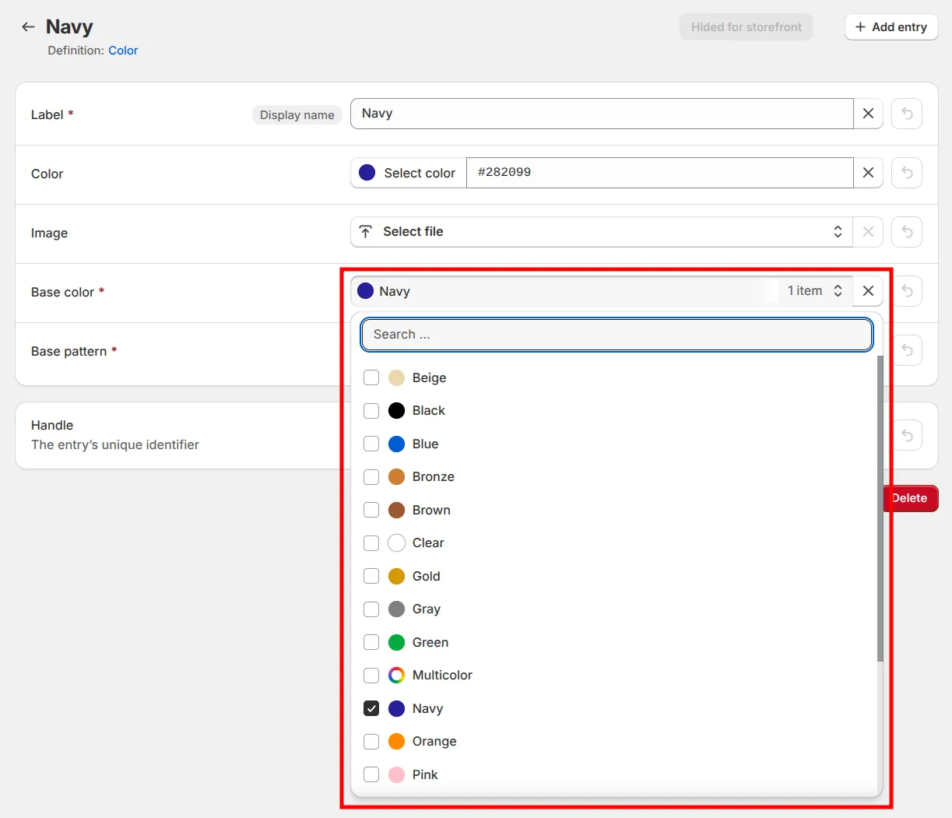The width and height of the screenshot is (952, 818).
Task: Collapse the Base color Navy dropdown
Action: [x=601, y=291]
